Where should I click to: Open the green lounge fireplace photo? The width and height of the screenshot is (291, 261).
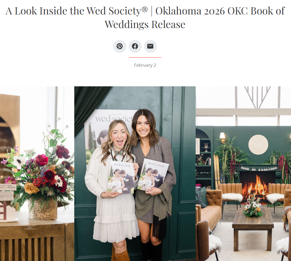click(x=243, y=174)
